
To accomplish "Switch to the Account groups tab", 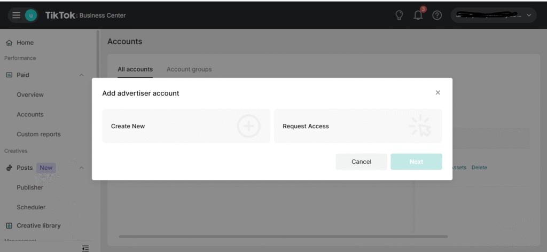I will tap(189, 69).
